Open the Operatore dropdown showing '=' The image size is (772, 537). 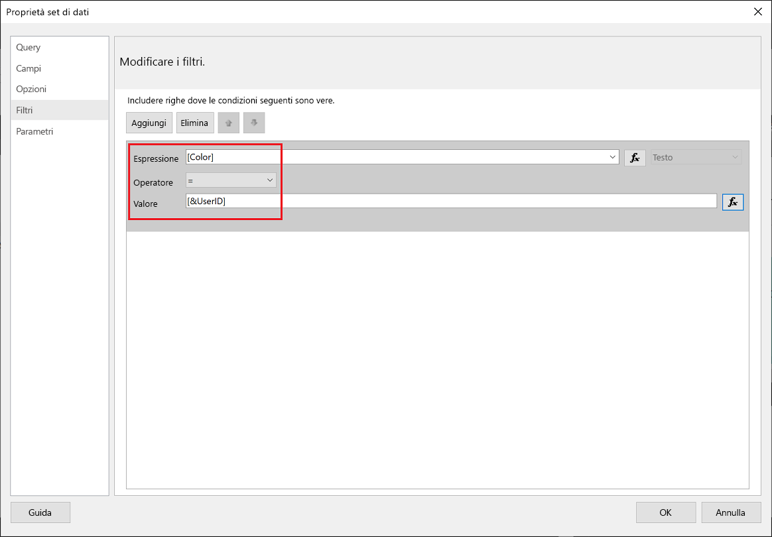271,180
